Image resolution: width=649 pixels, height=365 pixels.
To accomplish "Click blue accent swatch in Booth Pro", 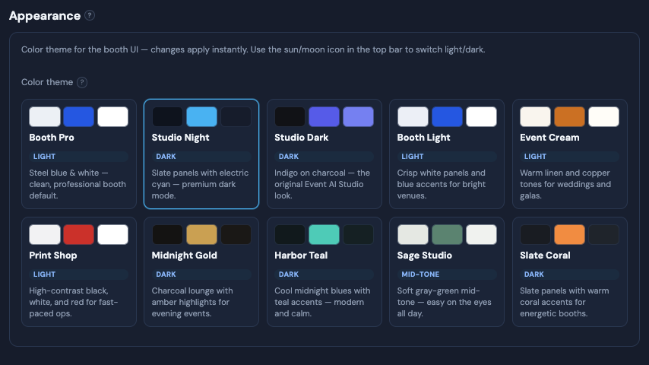I will (78, 116).
